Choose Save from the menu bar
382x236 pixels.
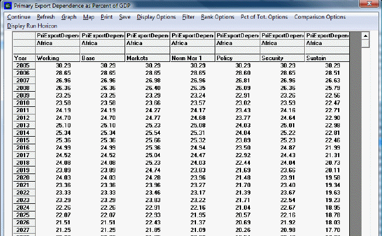point(125,17)
